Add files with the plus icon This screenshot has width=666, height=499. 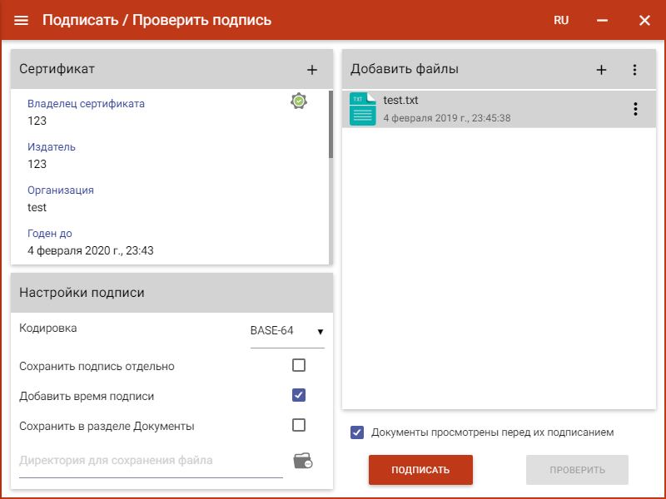click(601, 70)
